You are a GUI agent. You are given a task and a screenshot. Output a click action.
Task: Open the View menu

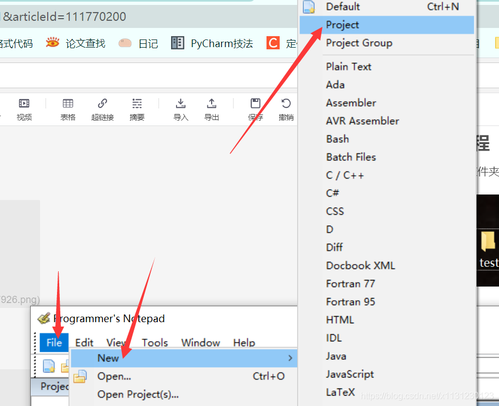point(116,342)
